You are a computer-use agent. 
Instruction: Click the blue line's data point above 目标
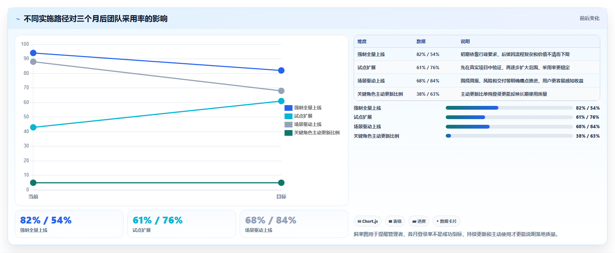click(281, 70)
